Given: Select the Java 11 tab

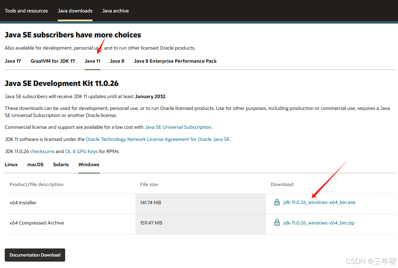Looking at the screenshot, I should [x=92, y=61].
